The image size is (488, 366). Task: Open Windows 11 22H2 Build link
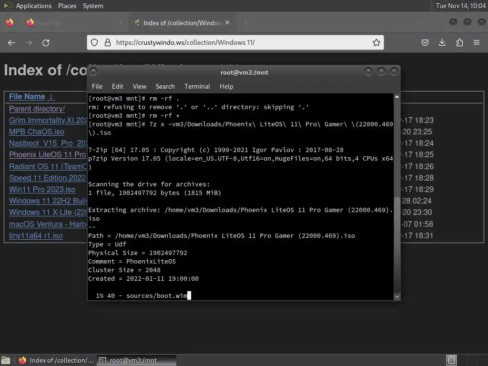tap(48, 201)
